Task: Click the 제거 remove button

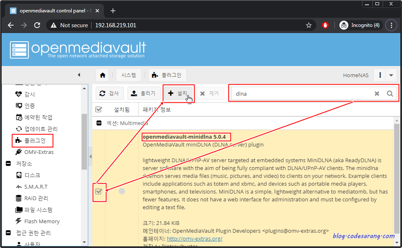Action: pos(210,93)
